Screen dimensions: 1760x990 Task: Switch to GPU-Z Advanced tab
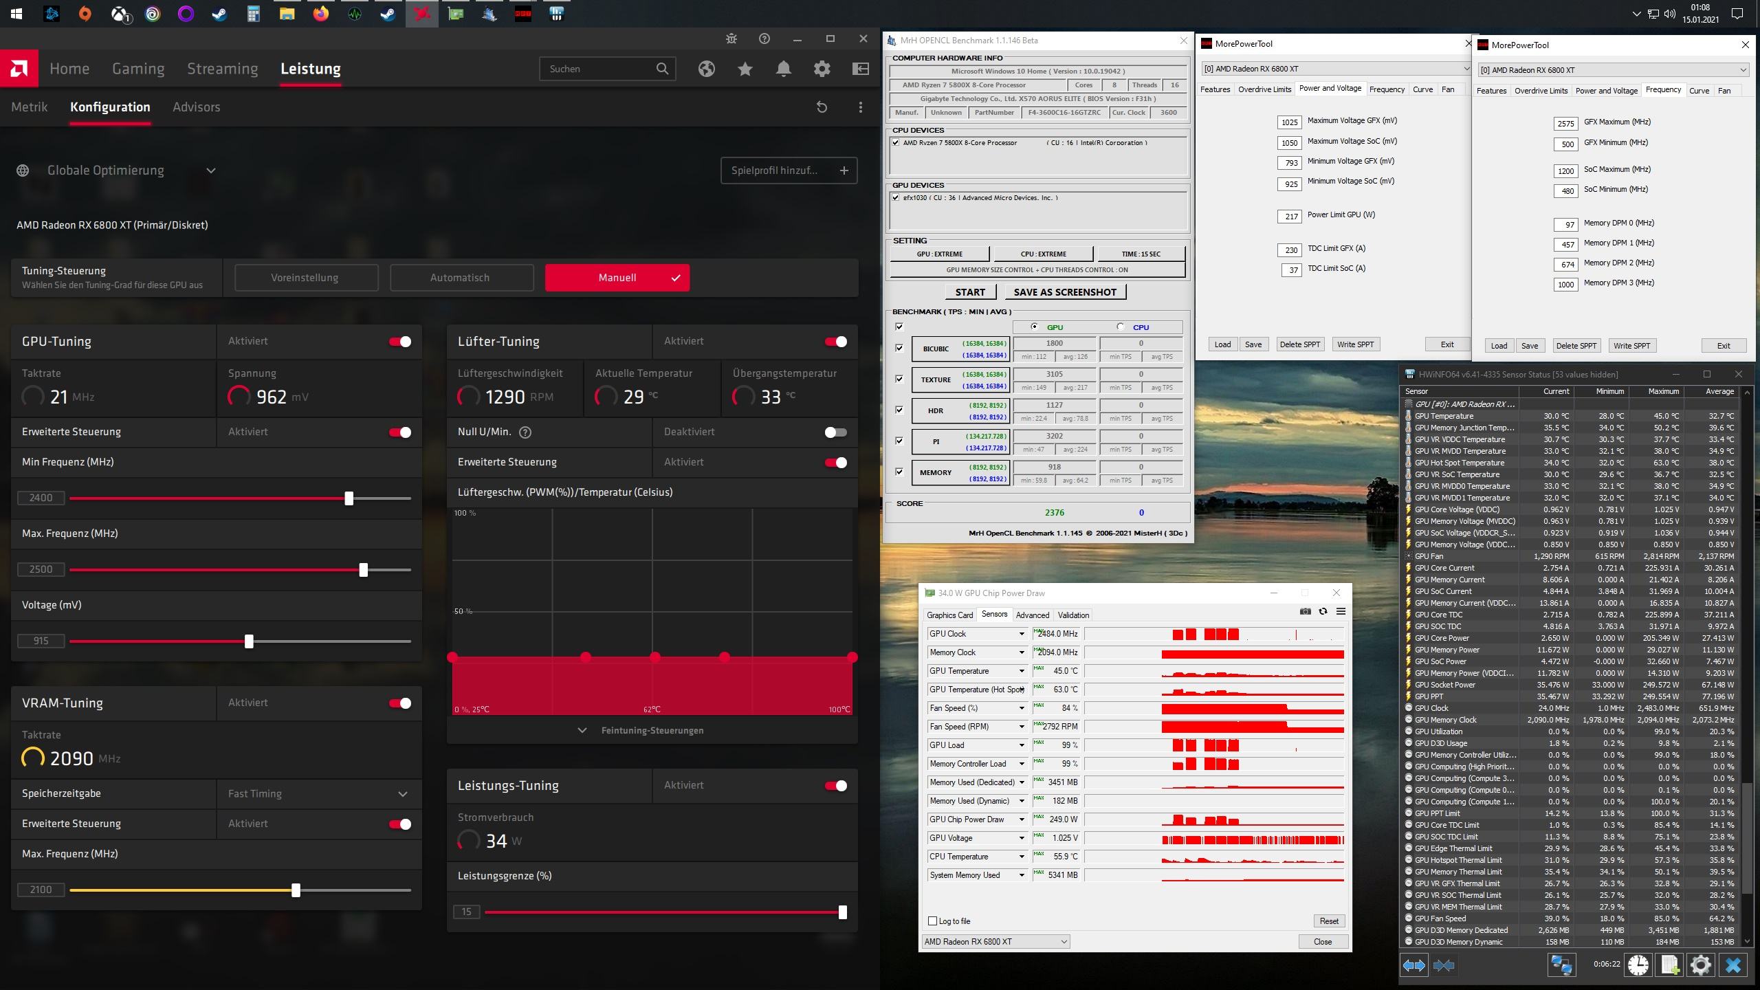click(x=1033, y=615)
